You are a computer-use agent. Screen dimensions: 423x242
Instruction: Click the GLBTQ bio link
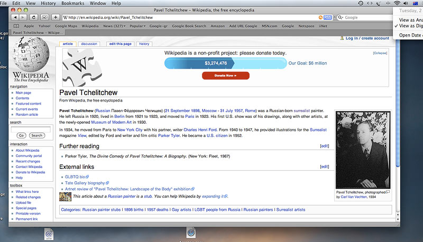tap(77, 177)
